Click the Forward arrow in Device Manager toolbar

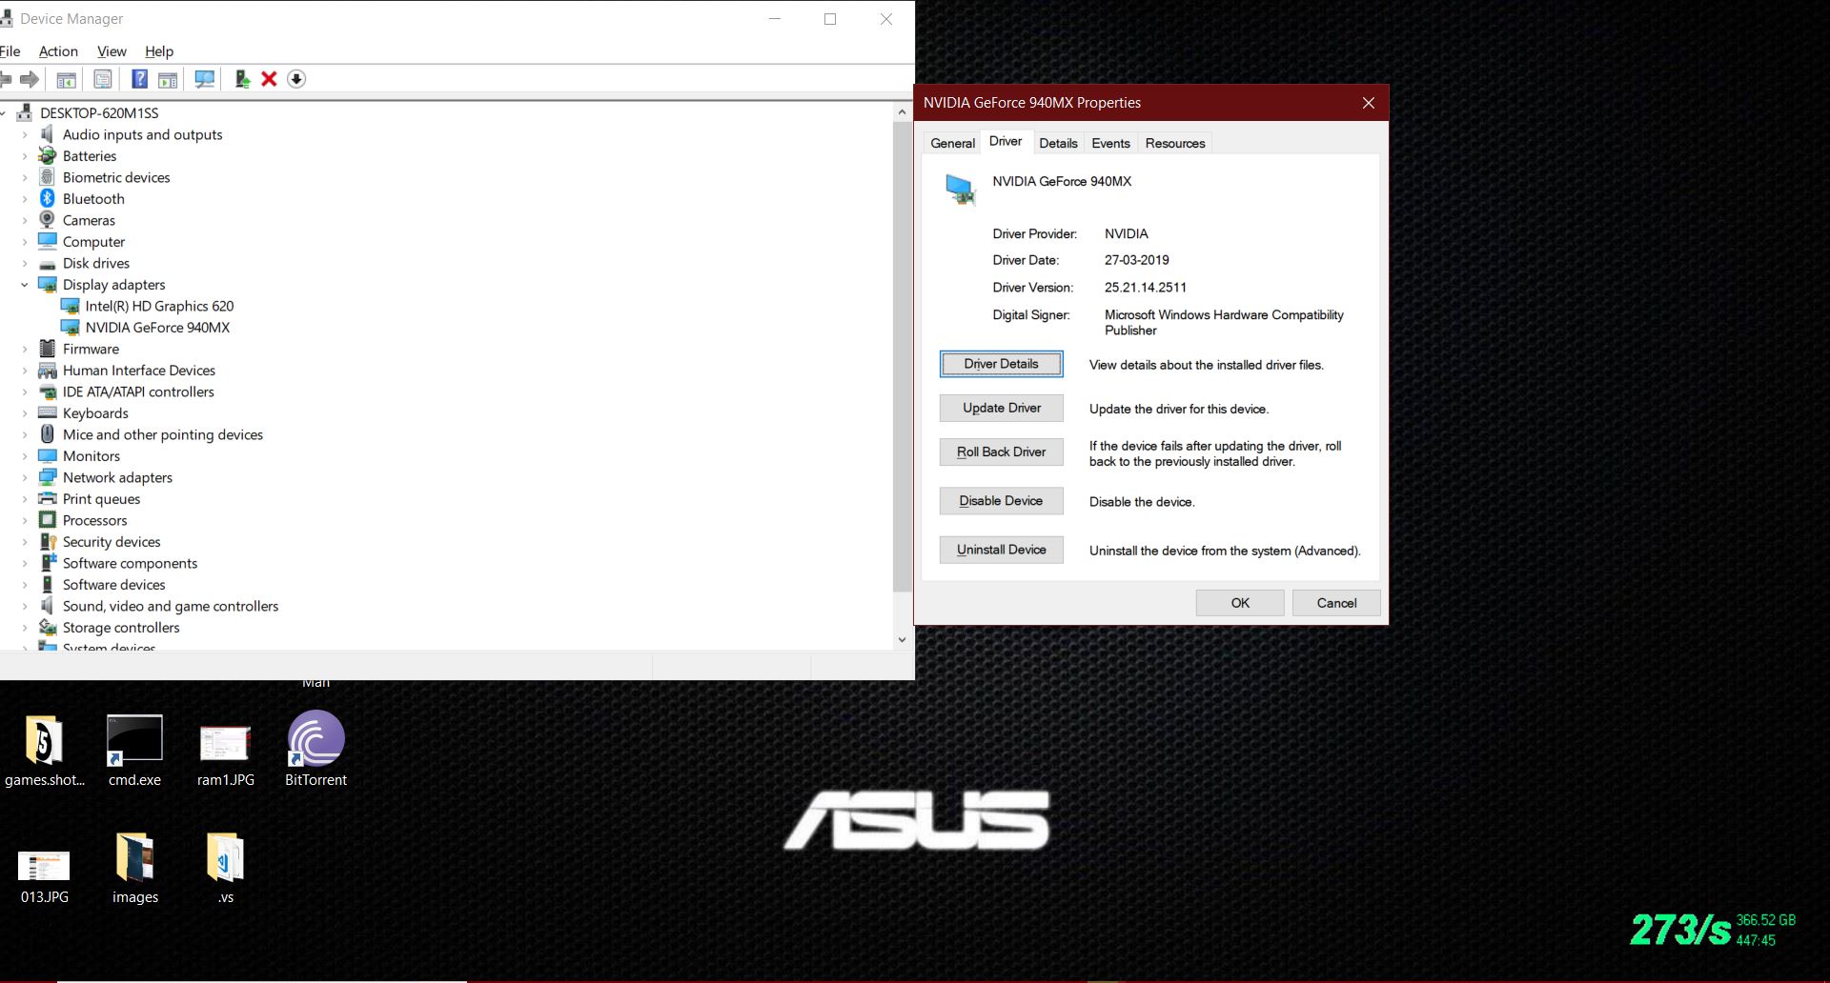pyautogui.click(x=30, y=79)
